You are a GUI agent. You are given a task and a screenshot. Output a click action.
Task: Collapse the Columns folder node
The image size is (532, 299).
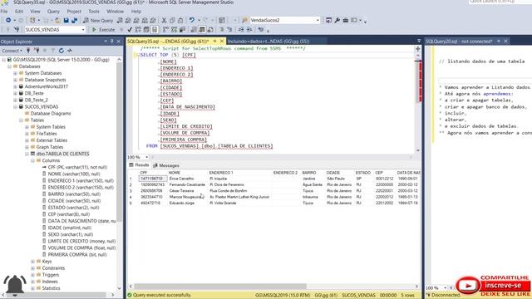click(x=33, y=160)
